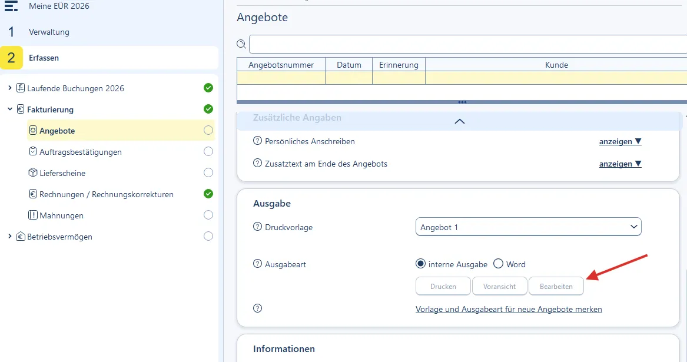Click link Vorlage und Ausgabeart für neue Angebote merken
This screenshot has width=687, height=362.
tap(509, 310)
